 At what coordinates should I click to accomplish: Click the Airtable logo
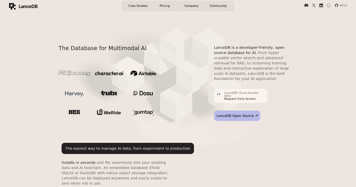tap(143, 73)
